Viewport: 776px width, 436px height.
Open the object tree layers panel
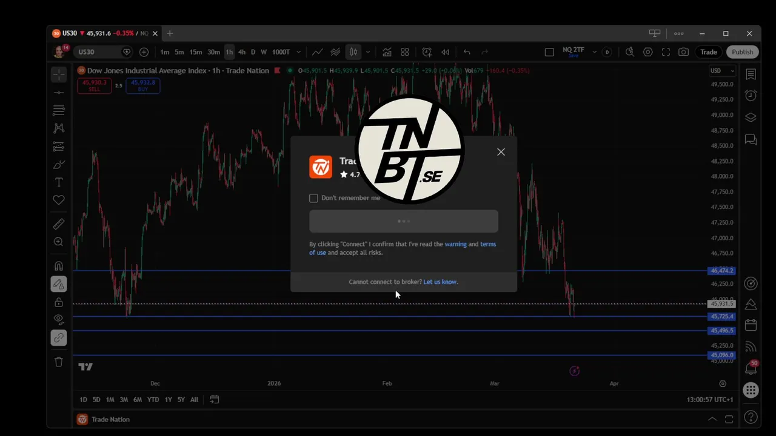click(x=751, y=117)
